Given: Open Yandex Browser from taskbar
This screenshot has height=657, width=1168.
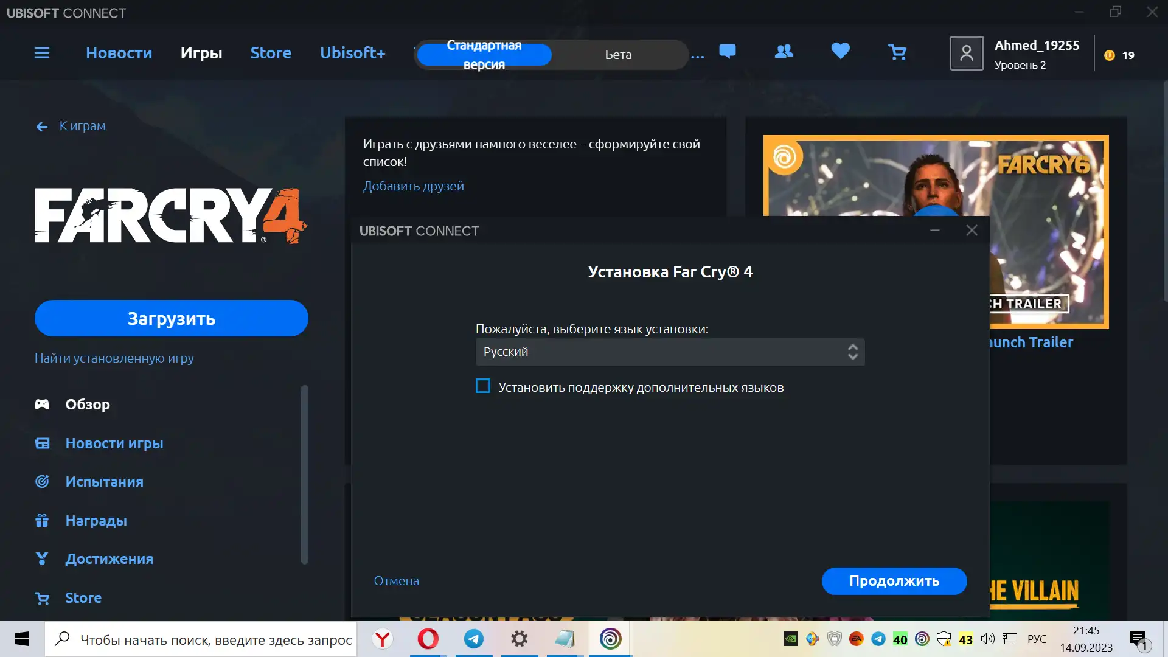Looking at the screenshot, I should [x=383, y=639].
